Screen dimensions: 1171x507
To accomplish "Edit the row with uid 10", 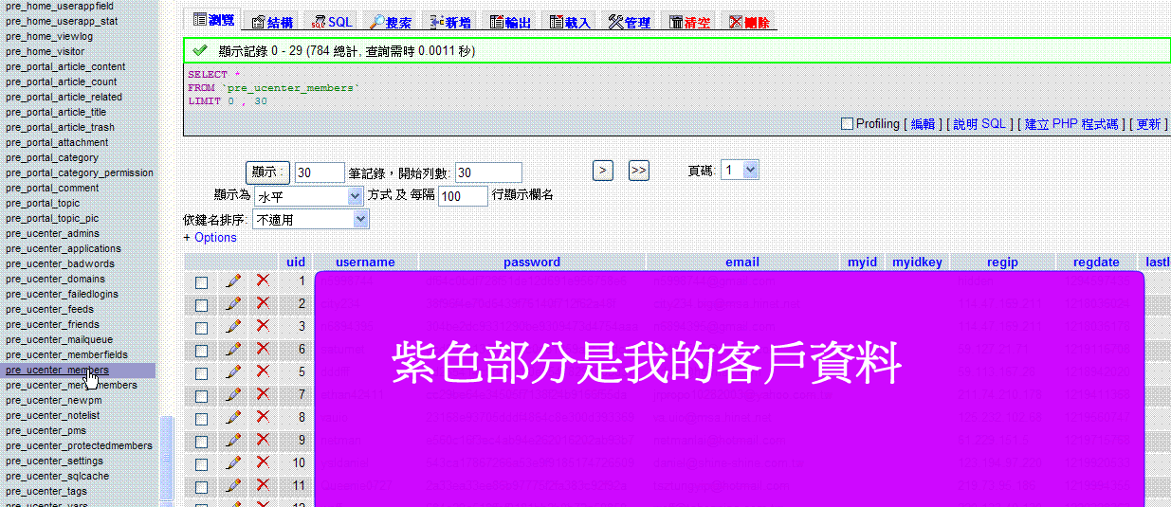I will (233, 463).
